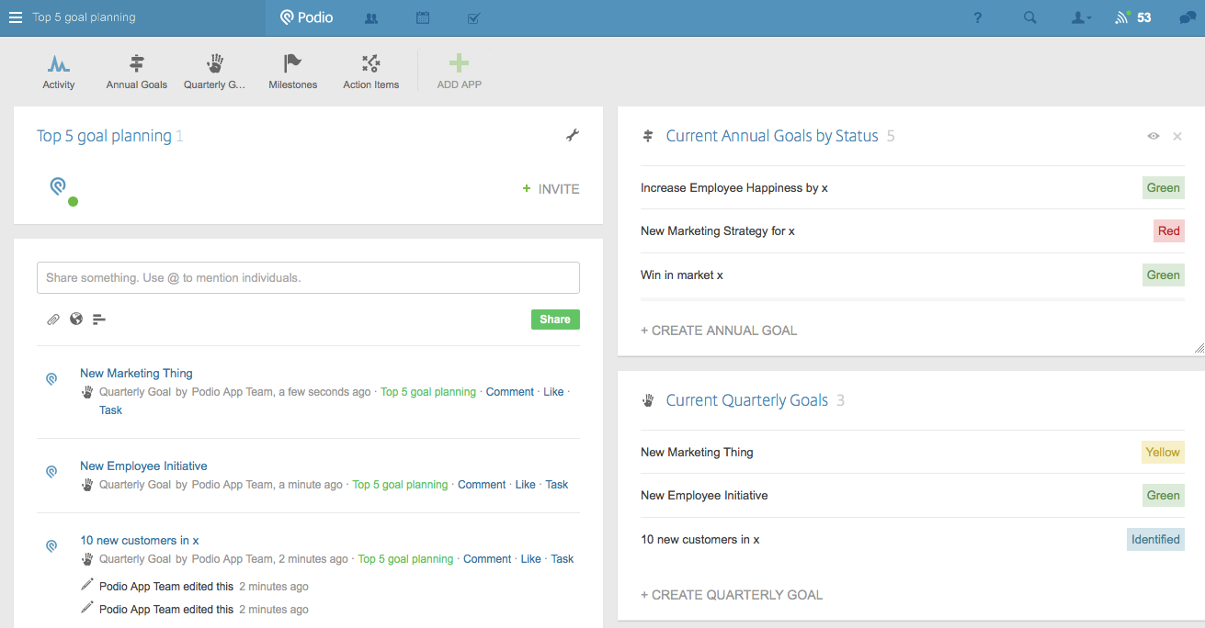Click the attach file paperclip icon
Image resolution: width=1205 pixels, height=628 pixels.
point(53,320)
